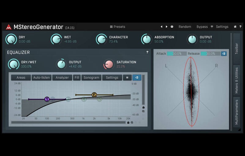Click the DRY knob
Screen dimensions: 245x156
pos(11,39)
